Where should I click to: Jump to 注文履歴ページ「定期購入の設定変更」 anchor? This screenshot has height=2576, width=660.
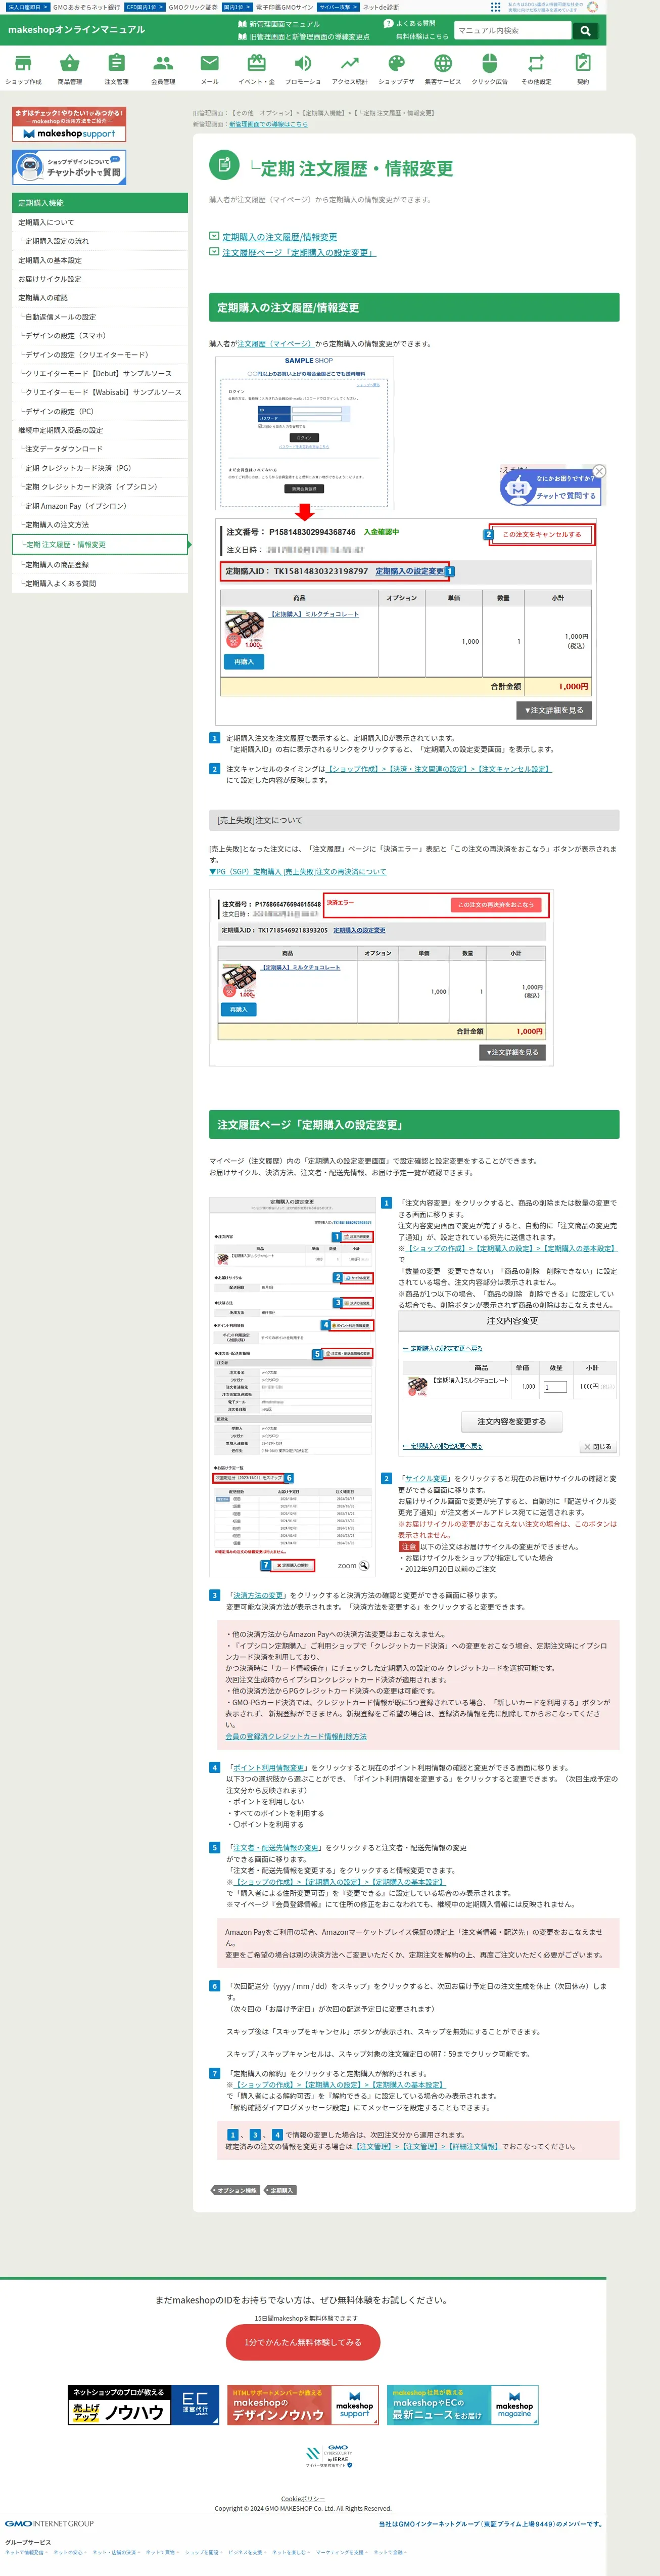[x=298, y=253]
